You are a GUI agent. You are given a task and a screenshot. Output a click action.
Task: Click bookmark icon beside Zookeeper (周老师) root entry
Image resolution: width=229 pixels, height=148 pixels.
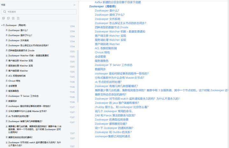click(x=4, y=25)
